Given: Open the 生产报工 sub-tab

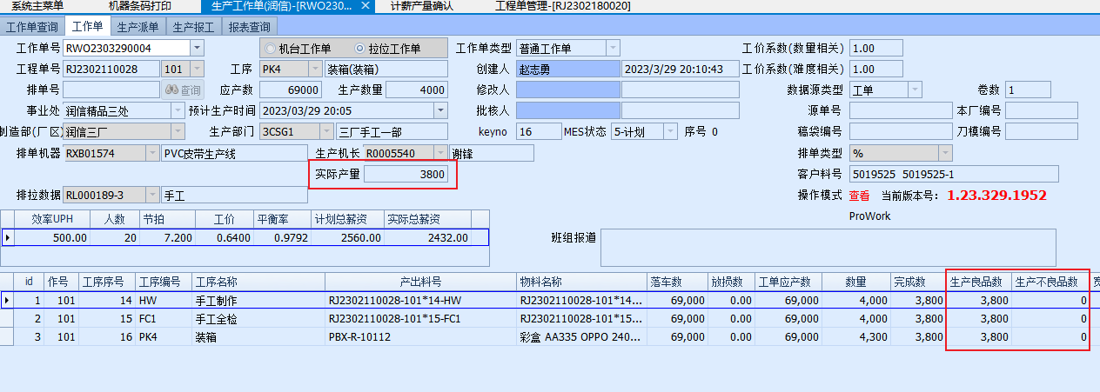Looking at the screenshot, I should click(193, 26).
